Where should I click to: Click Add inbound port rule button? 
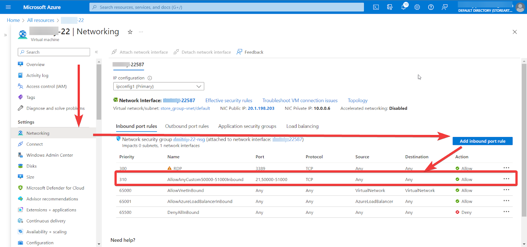pyautogui.click(x=483, y=141)
